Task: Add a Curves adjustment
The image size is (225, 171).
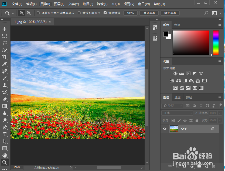Action: (188, 73)
